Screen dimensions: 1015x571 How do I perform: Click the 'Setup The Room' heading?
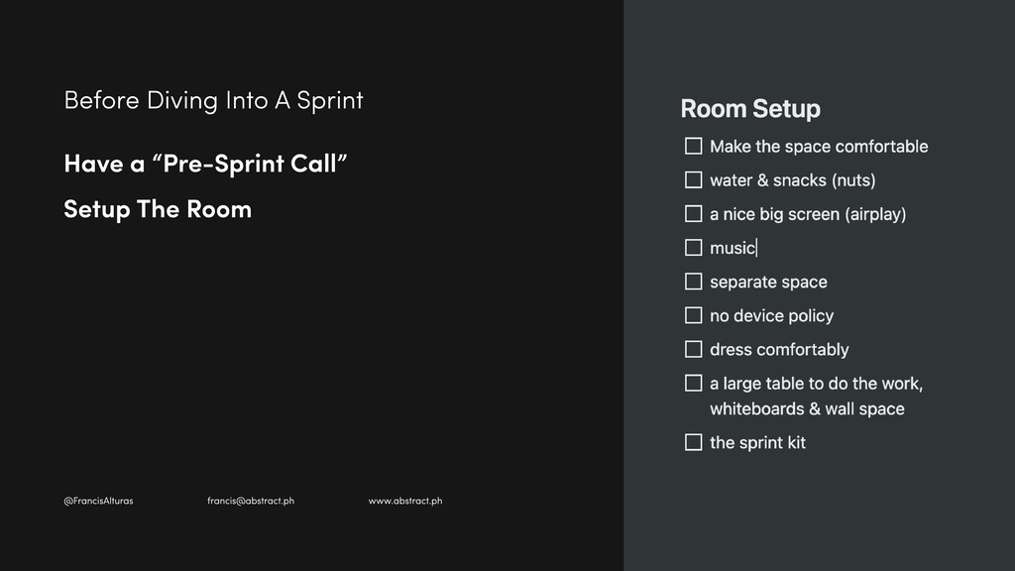click(158, 209)
